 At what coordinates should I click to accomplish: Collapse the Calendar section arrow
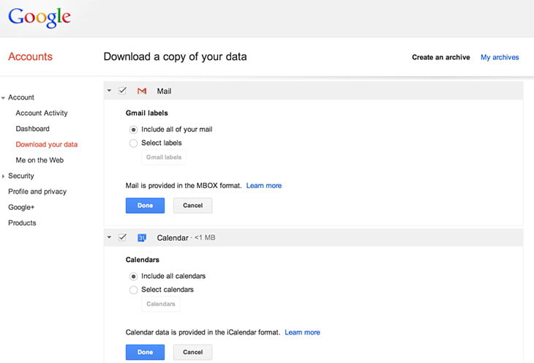(109, 237)
